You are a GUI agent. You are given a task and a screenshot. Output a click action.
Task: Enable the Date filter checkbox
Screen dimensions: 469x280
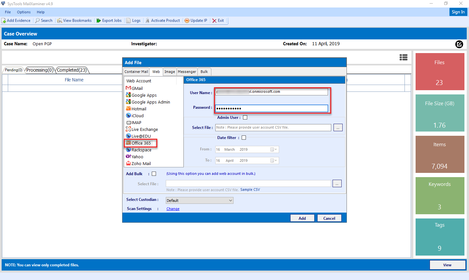(244, 137)
